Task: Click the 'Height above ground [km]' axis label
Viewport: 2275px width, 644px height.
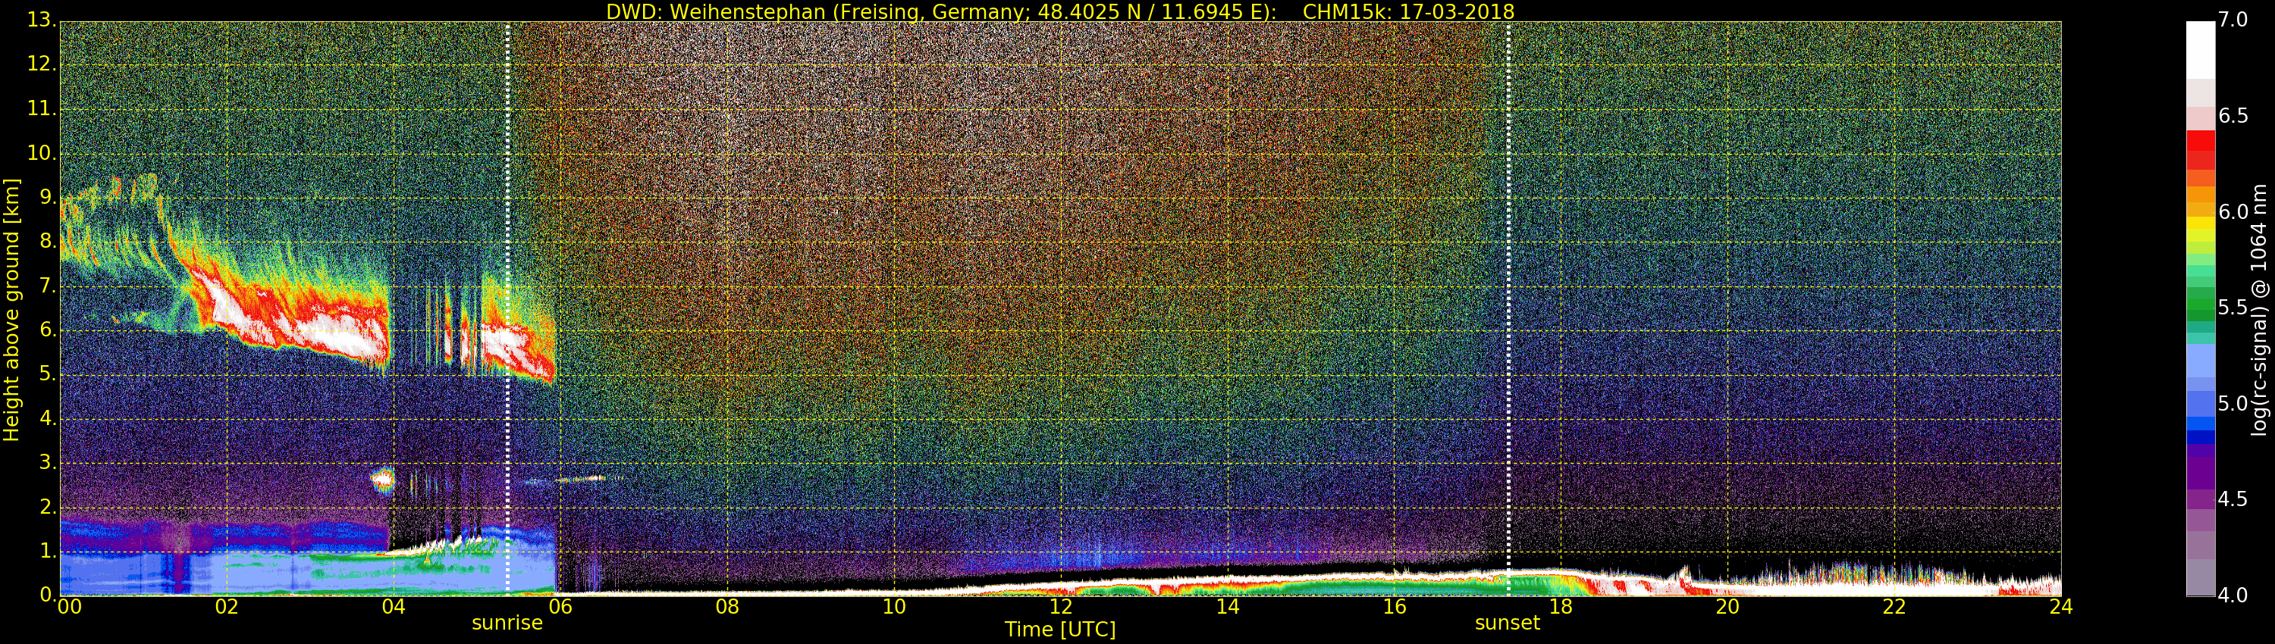Action: pos(11,309)
